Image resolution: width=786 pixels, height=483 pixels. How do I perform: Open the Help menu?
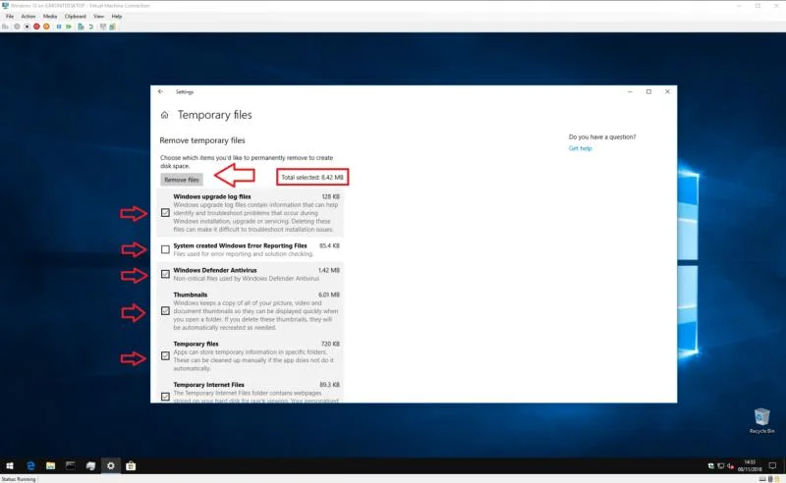(x=117, y=17)
